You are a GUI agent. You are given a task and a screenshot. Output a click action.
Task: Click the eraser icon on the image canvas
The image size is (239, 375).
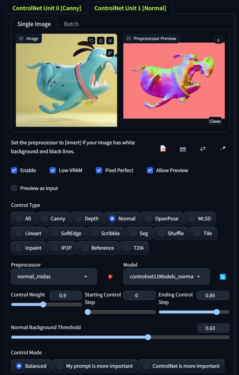(x=101, y=40)
